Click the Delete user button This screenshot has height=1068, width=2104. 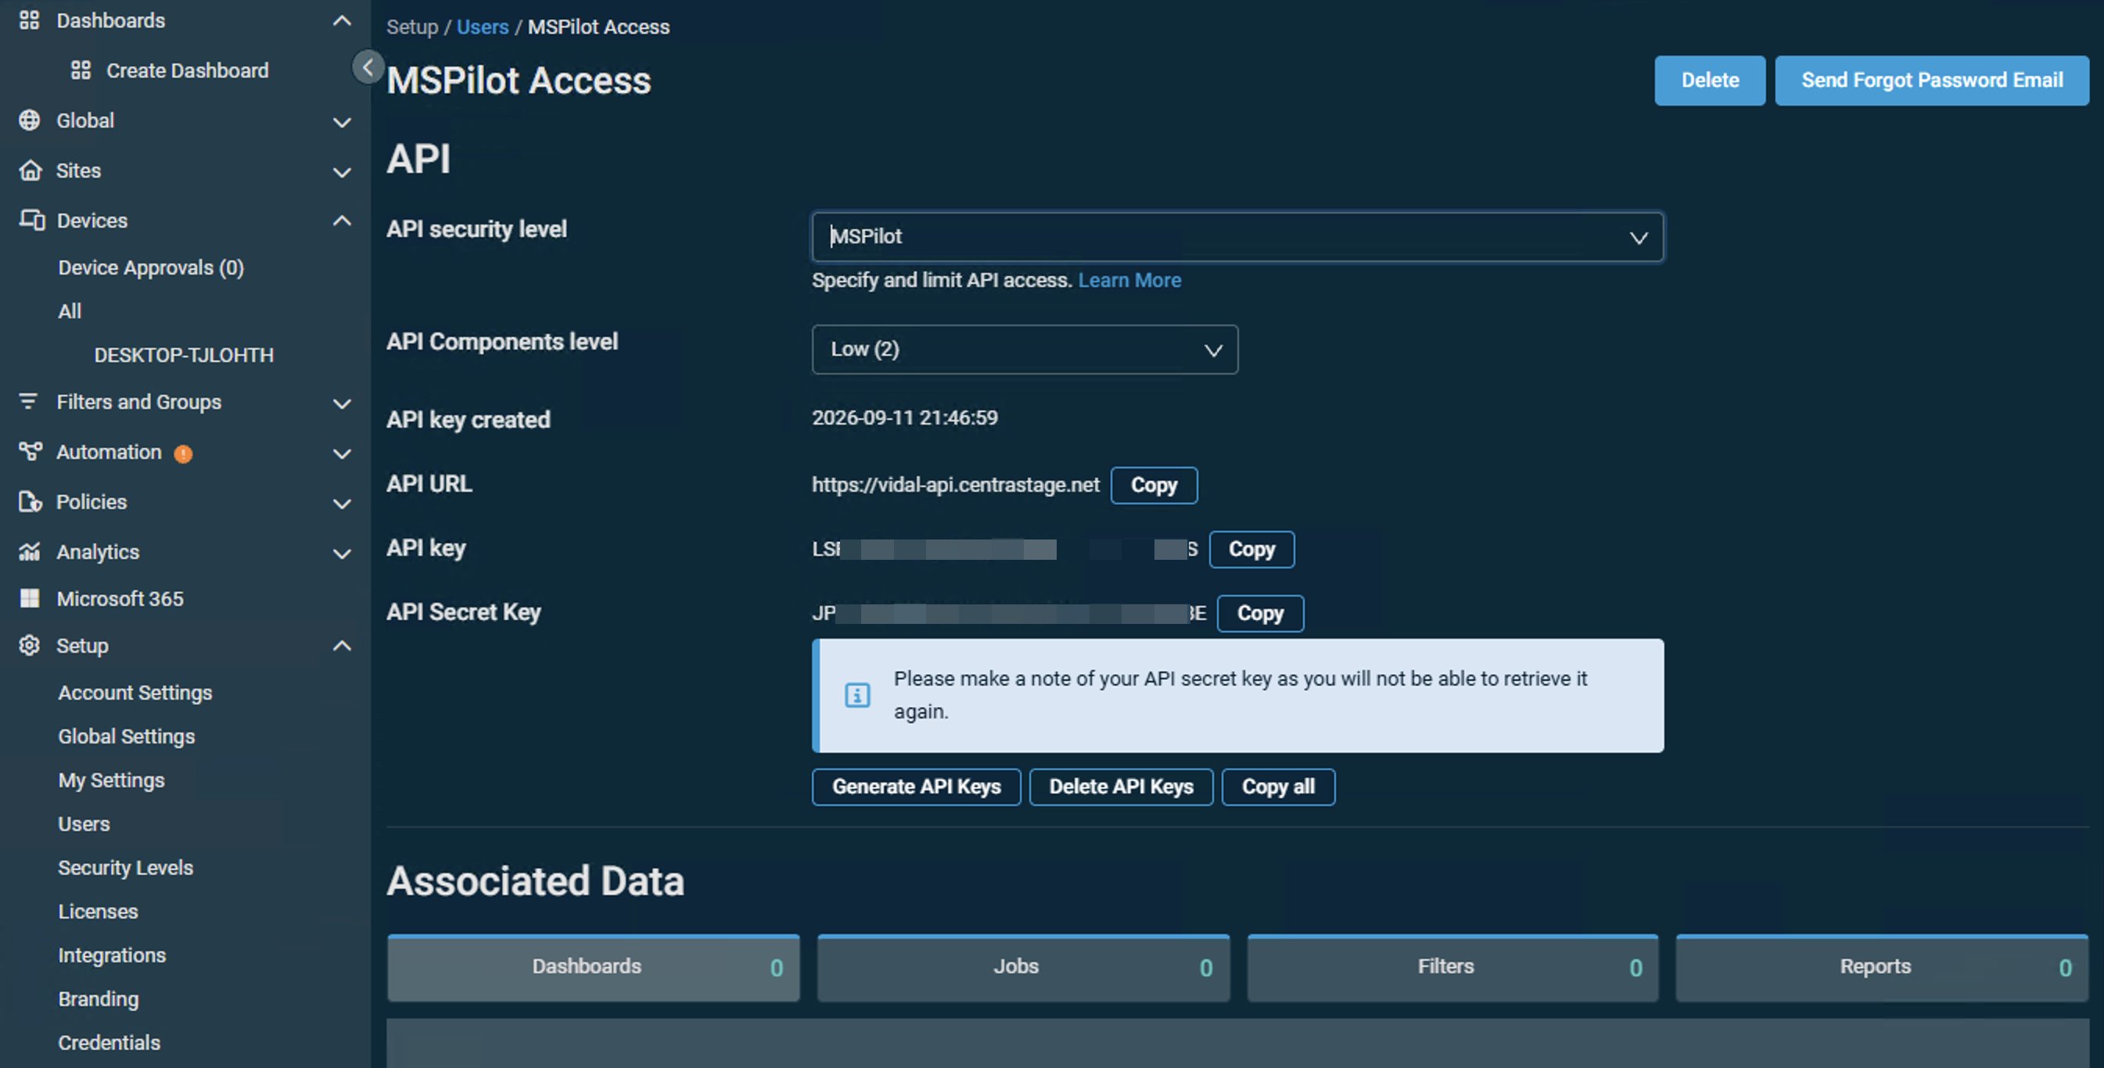click(x=1710, y=80)
